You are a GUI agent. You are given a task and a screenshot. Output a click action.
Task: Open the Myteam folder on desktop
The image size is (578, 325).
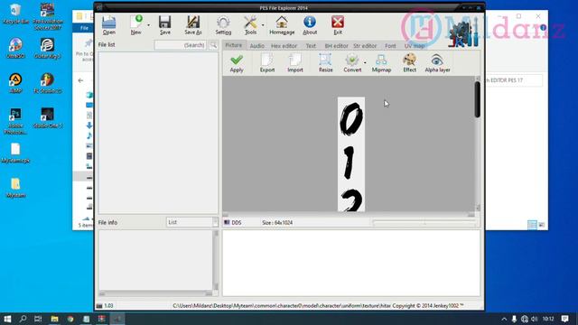(15, 188)
